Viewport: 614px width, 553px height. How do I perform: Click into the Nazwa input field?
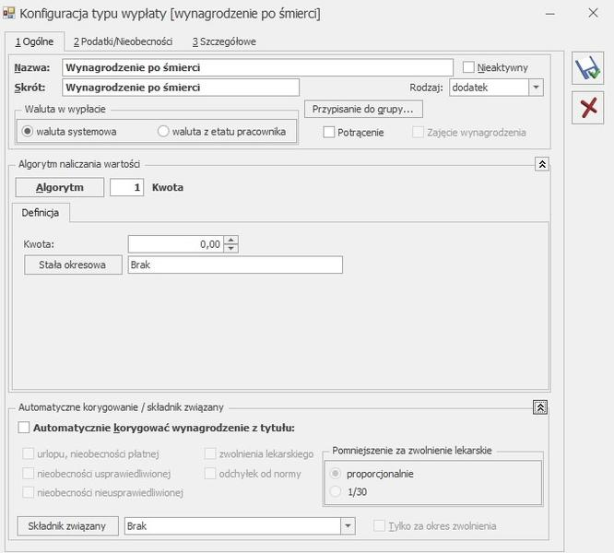(x=257, y=67)
